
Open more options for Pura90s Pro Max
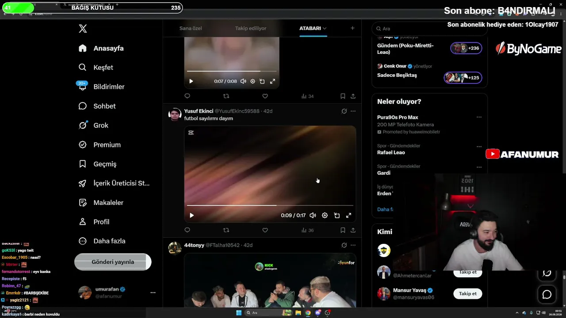coord(479,117)
